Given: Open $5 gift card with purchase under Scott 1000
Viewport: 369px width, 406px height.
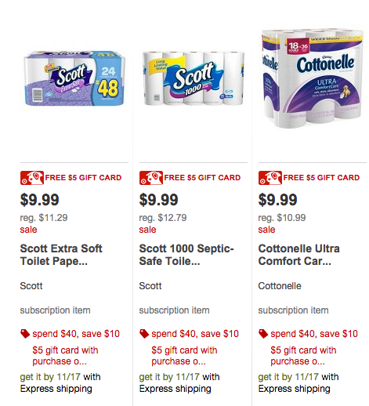Looking at the screenshot, I should (x=184, y=356).
